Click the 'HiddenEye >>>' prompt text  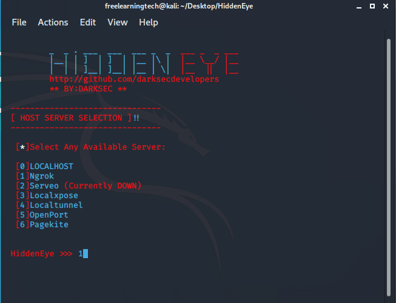41,253
